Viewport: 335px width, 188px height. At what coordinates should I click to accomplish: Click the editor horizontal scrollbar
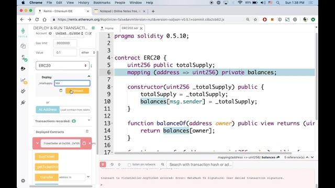(203, 153)
